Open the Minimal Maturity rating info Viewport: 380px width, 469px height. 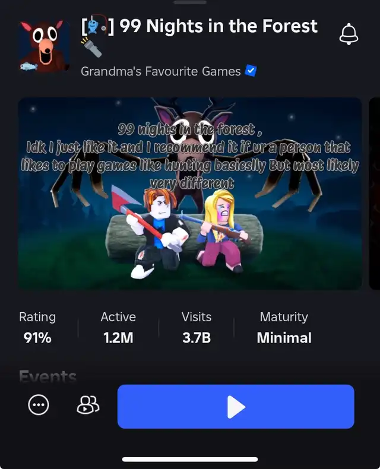pyautogui.click(x=284, y=328)
